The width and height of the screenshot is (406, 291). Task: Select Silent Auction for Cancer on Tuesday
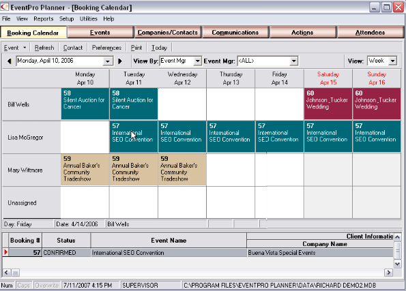pyautogui.click(x=134, y=104)
